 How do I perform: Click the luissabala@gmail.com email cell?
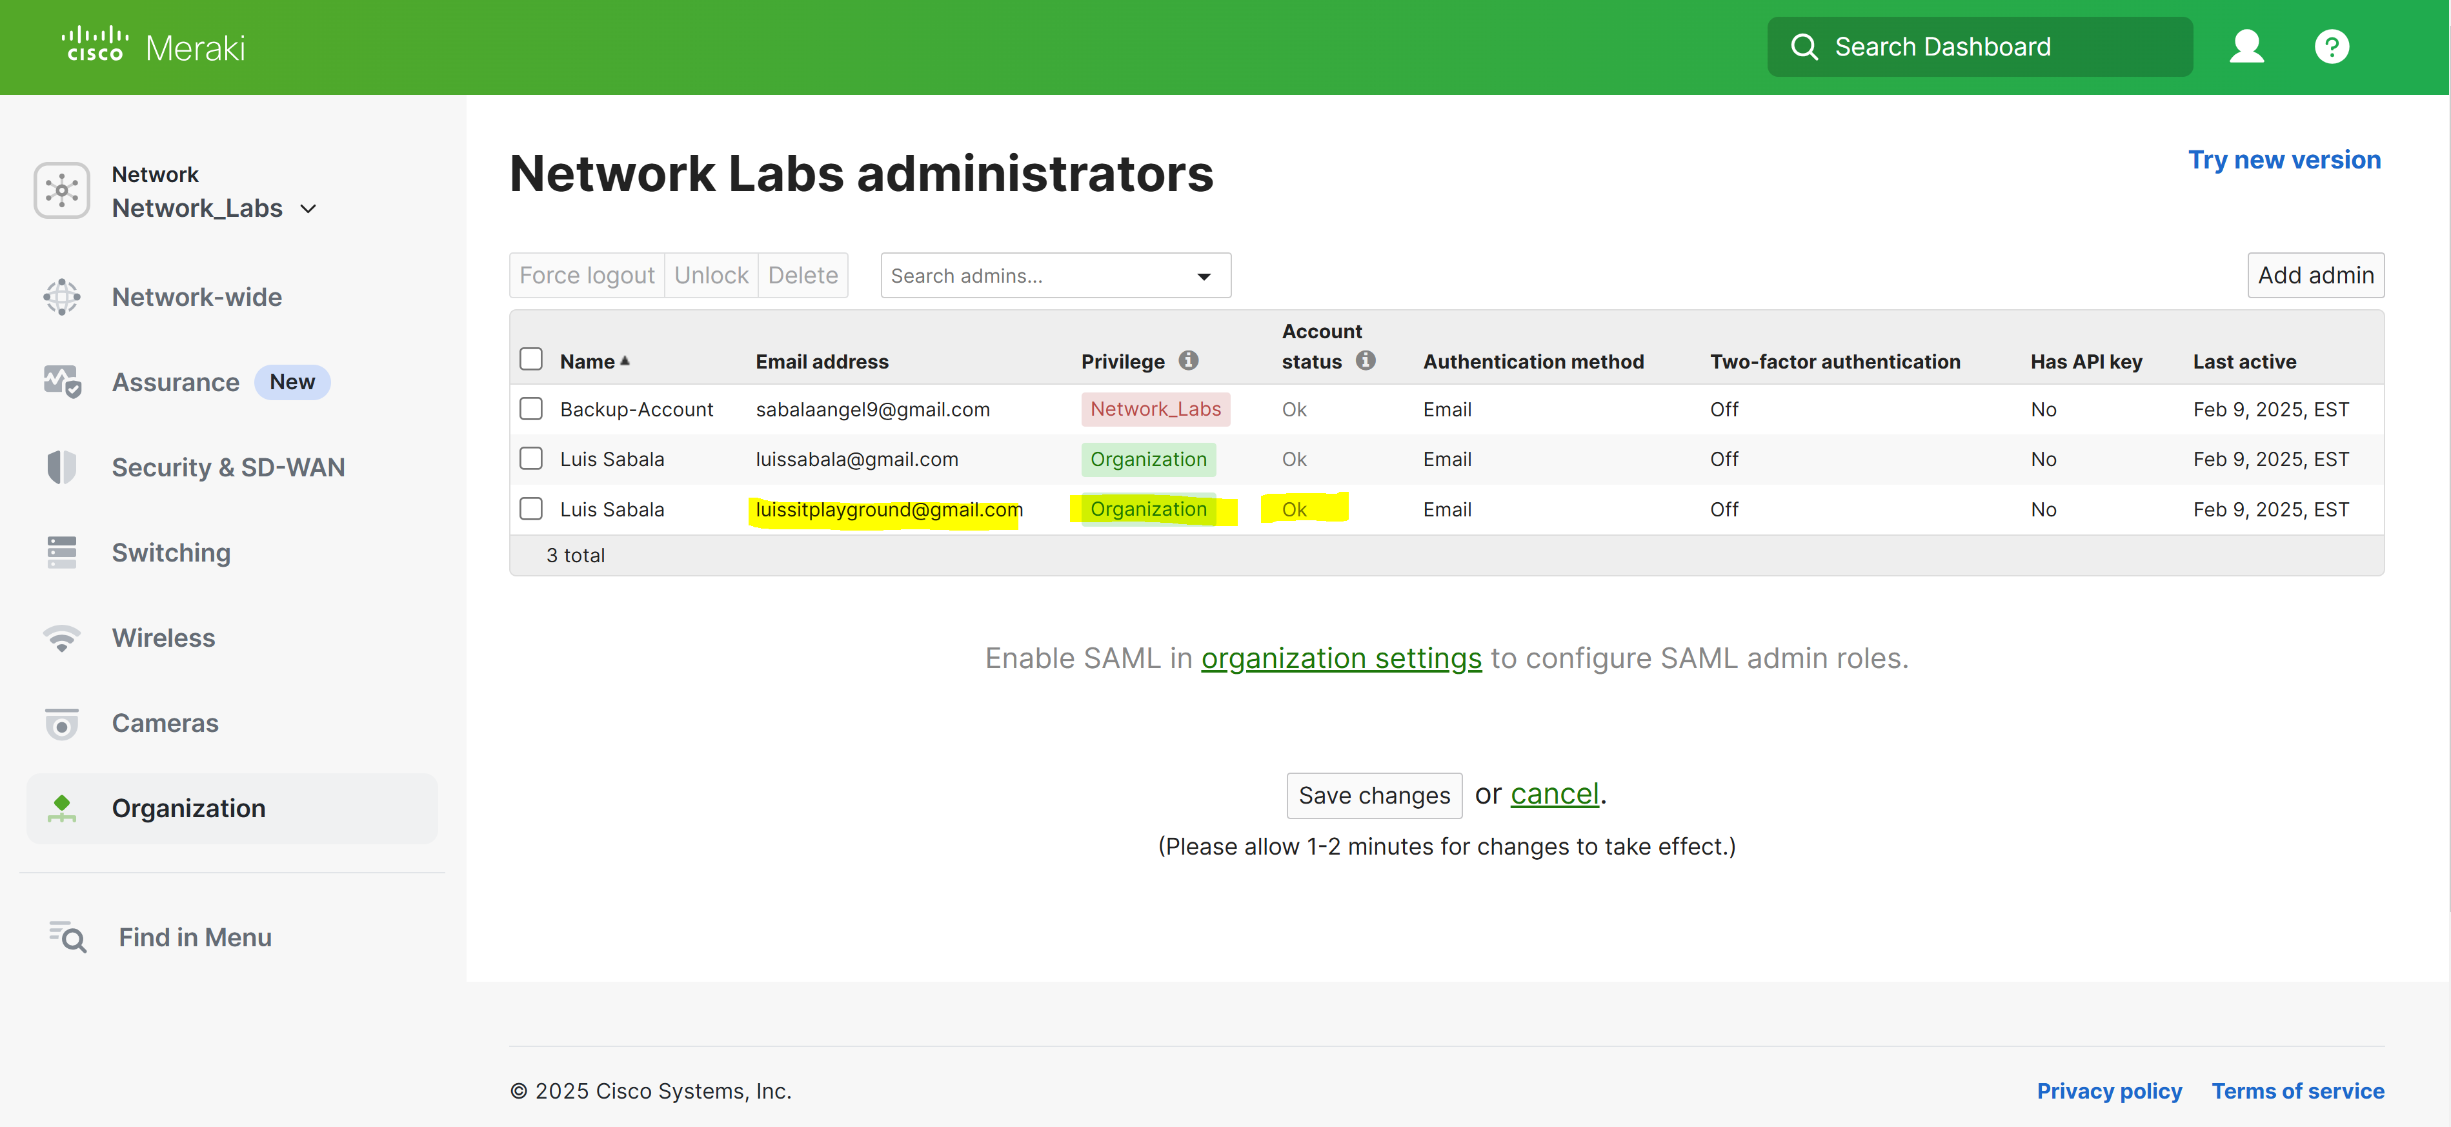(x=856, y=459)
